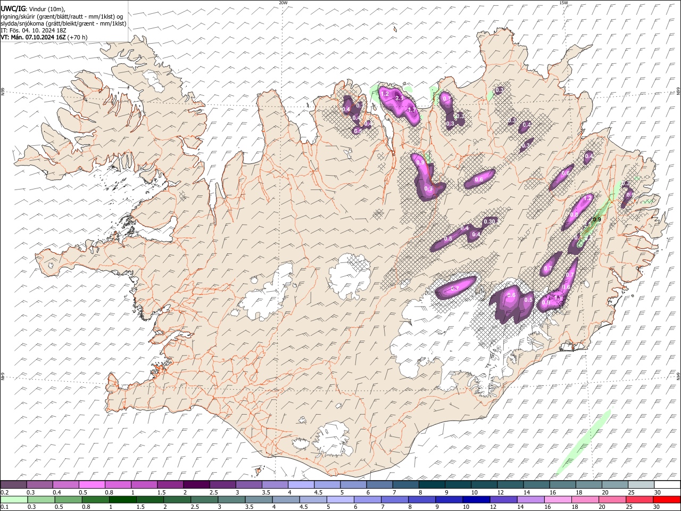The height and width of the screenshot is (511, 681).
Task: Click lower legend green swatch between 0.5 and 0.8
Action: click(68, 499)
